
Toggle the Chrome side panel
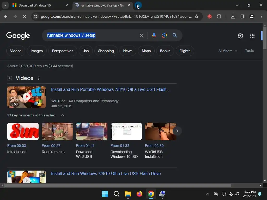tap(242, 16)
